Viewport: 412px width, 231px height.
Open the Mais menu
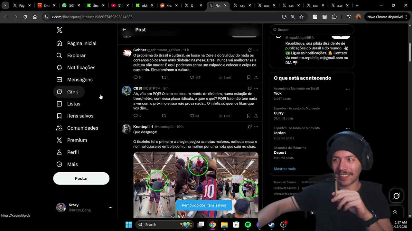pyautogui.click(x=67, y=164)
